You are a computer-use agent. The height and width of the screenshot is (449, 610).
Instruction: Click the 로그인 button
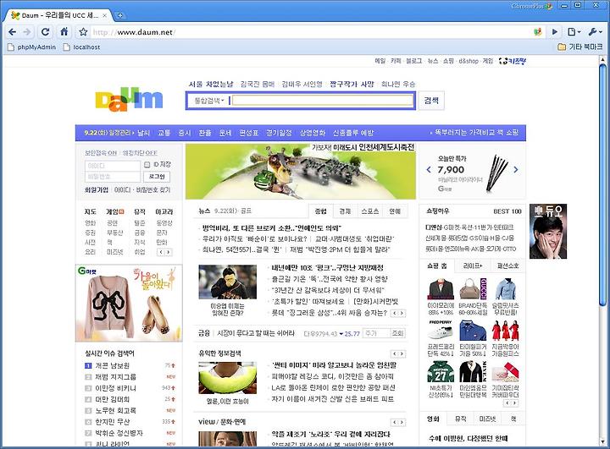coord(157,177)
